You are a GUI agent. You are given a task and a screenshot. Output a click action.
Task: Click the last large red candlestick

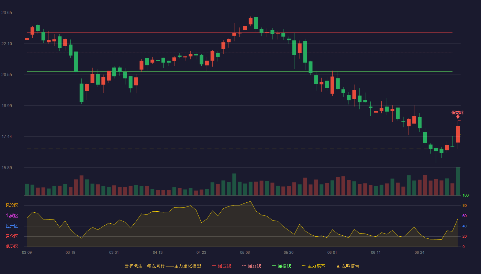[458, 134]
